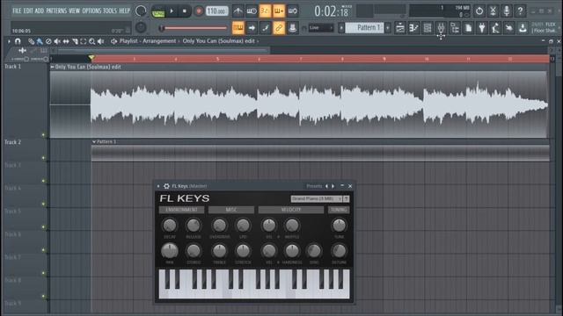Open the Pattern 1 clip menu on Track 2

pos(94,142)
